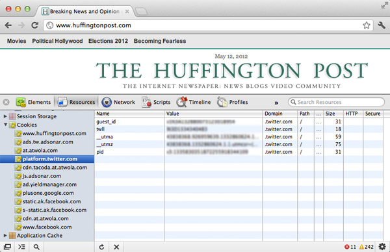Switch to the Scripts panel
390x252 pixels.
click(x=156, y=102)
